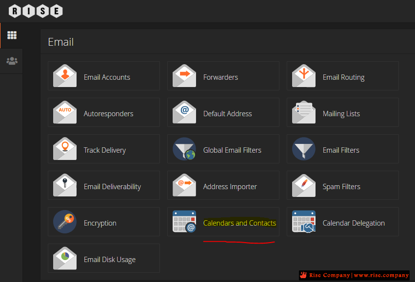This screenshot has height=282, width=415.
Task: Click the Email Disk Usage pie-chart icon
Action: point(65,258)
